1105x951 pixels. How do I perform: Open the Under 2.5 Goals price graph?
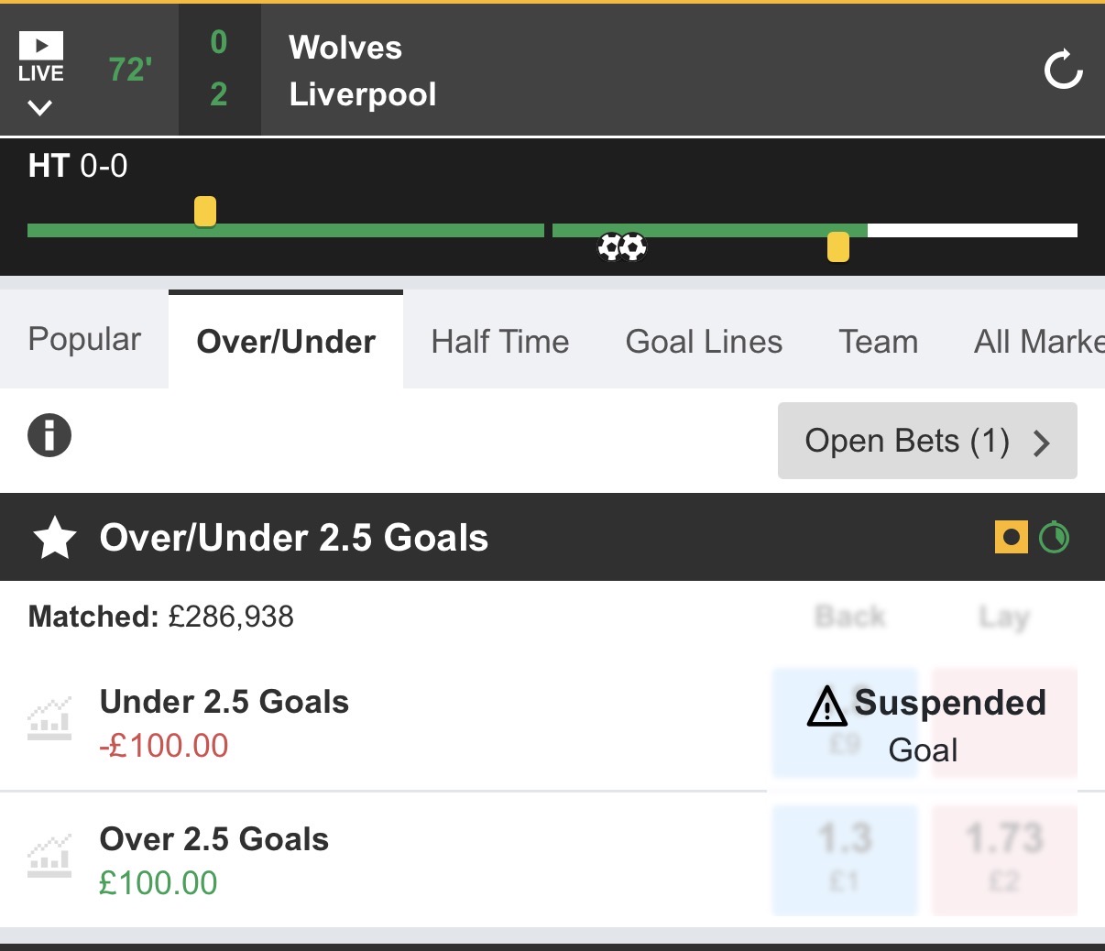49,720
